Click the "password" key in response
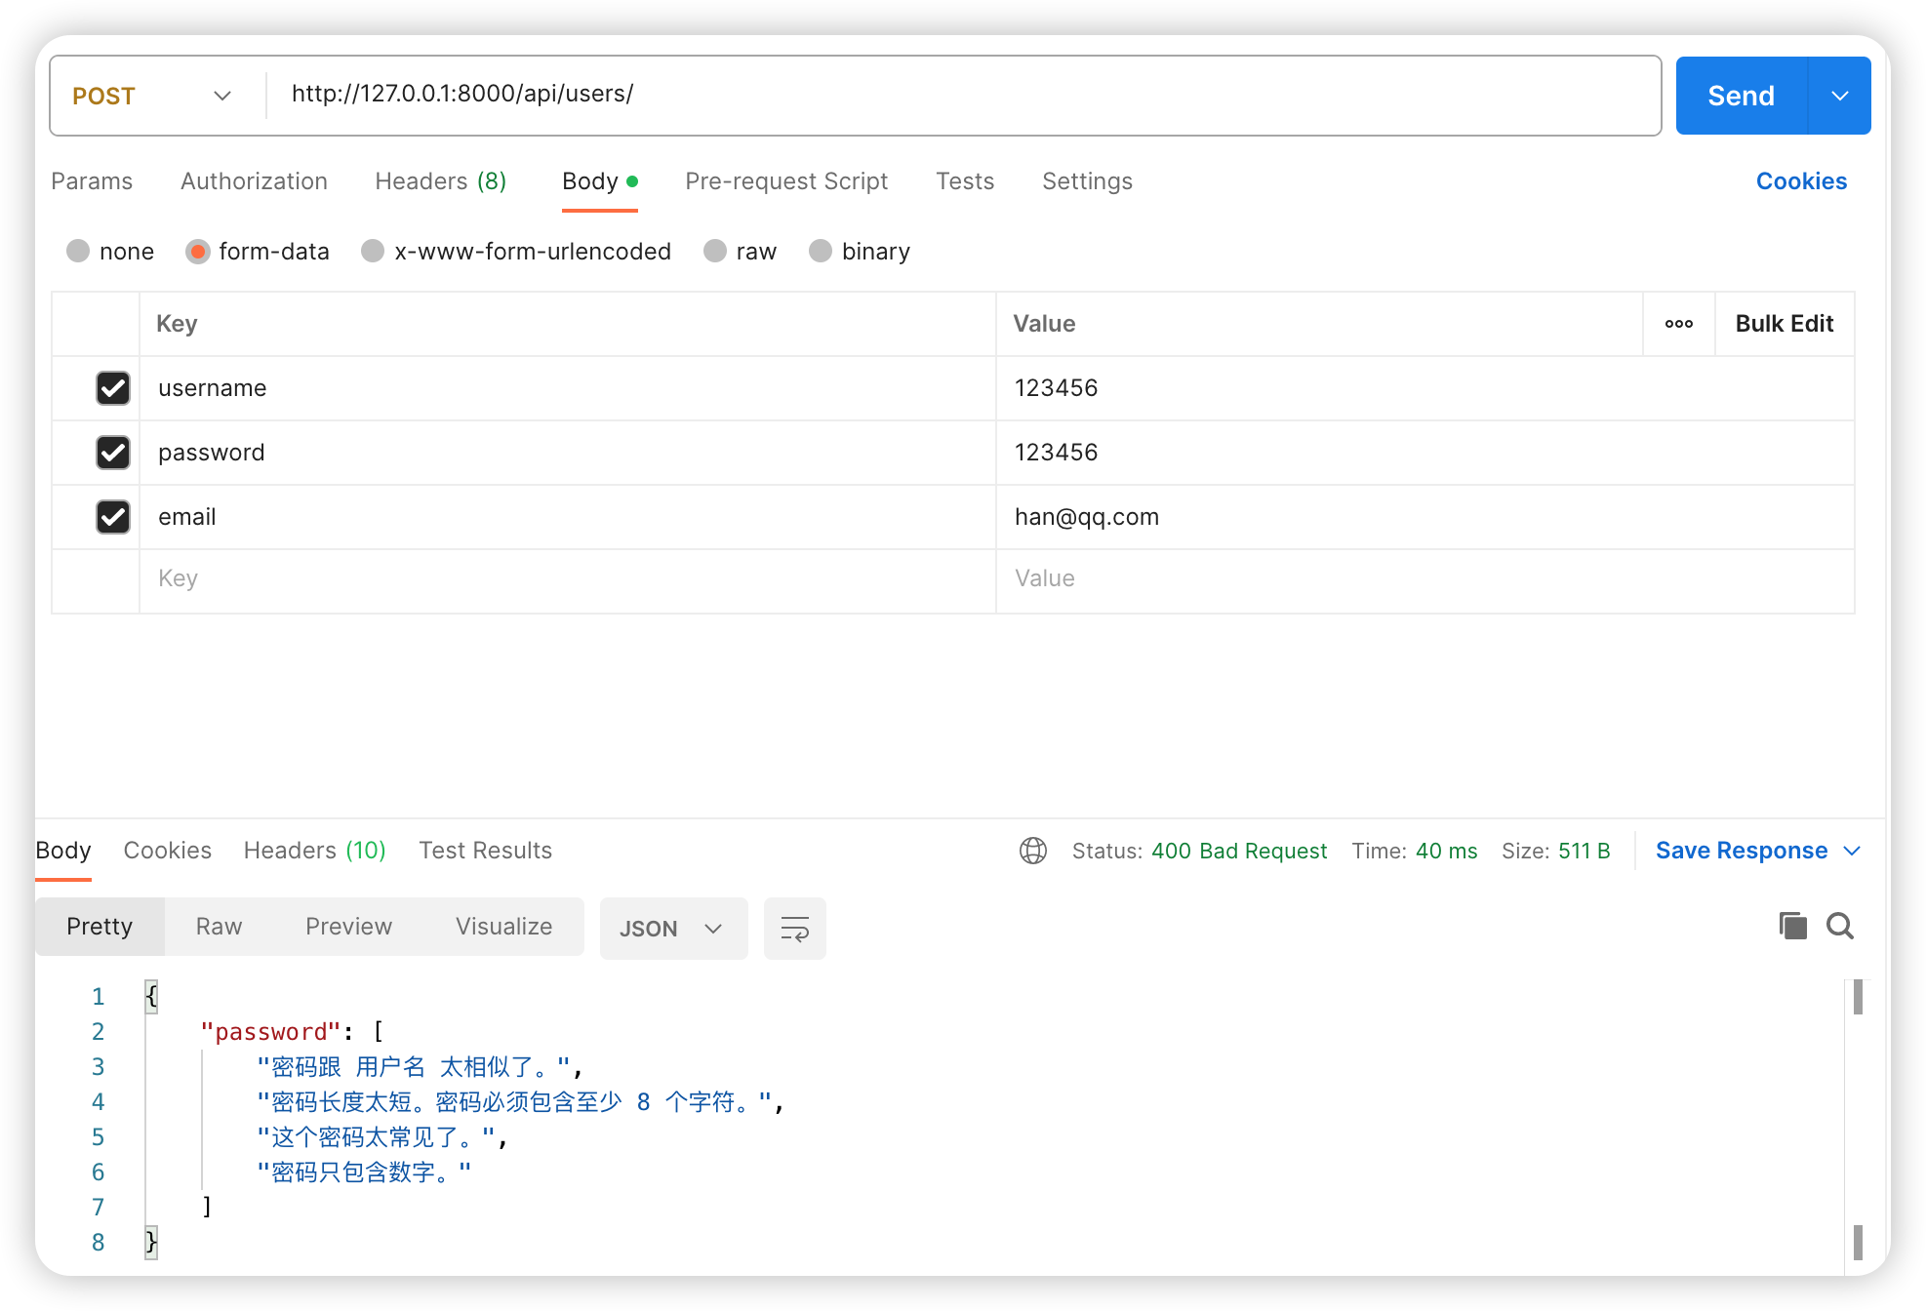The width and height of the screenshot is (1926, 1311). coord(271,1032)
